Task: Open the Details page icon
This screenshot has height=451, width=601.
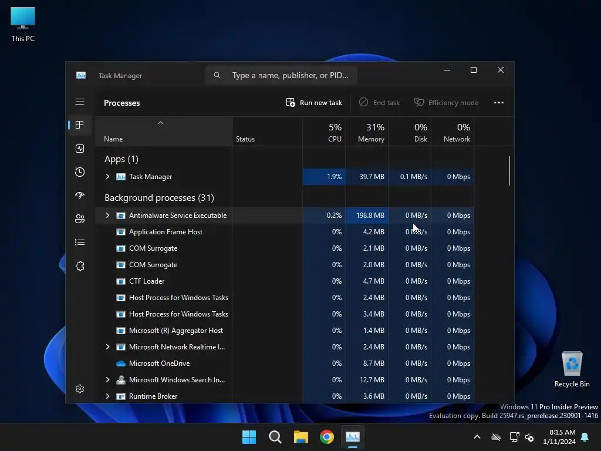Action: click(x=80, y=242)
